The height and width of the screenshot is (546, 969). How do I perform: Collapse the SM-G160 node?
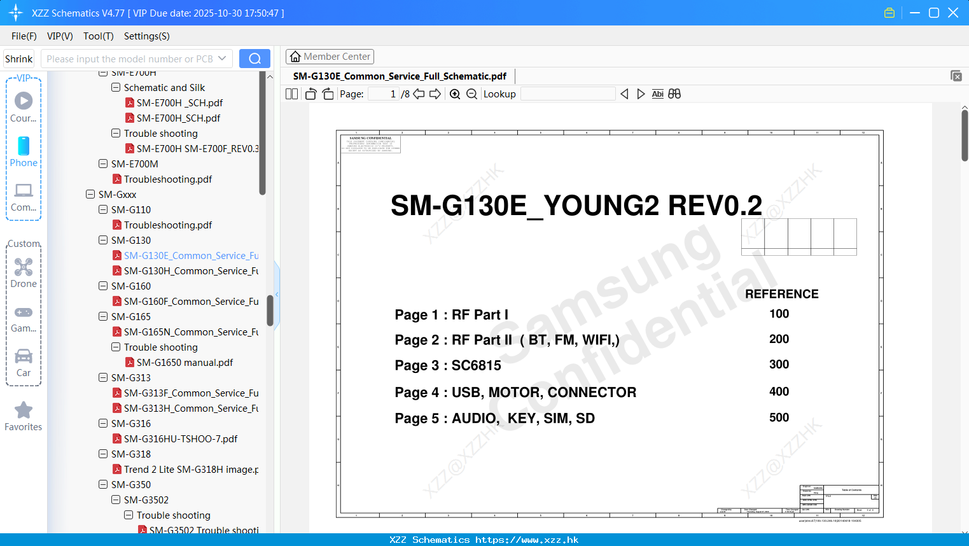tap(103, 286)
